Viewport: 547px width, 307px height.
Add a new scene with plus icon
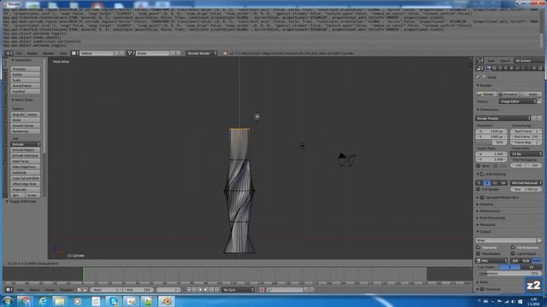tap(174, 53)
